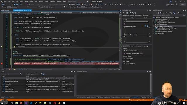The height and width of the screenshot is (105, 187).
Task: Click Application Insights Events link
Action: click(134, 54)
